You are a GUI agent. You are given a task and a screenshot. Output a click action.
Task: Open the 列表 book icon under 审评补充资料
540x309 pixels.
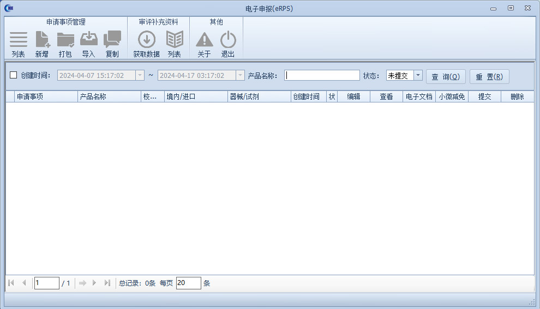click(x=175, y=40)
